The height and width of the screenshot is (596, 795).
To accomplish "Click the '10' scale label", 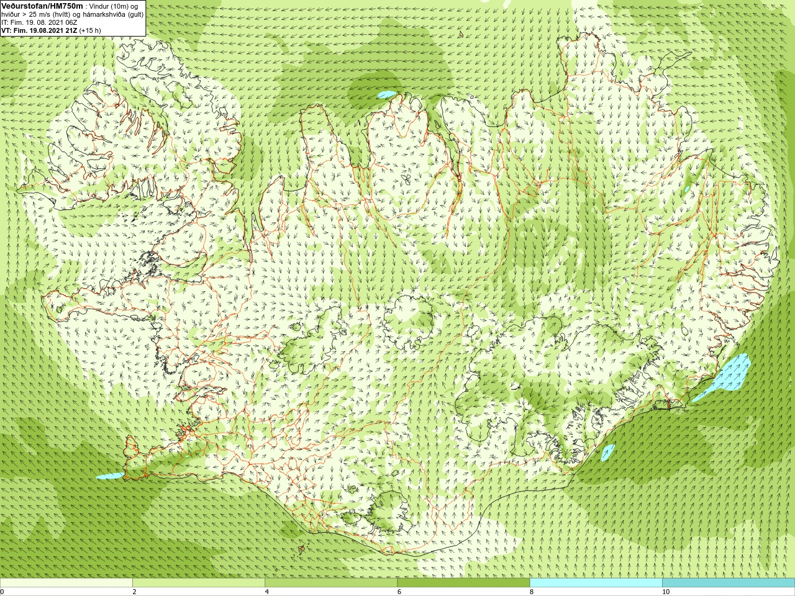I will 665,592.
